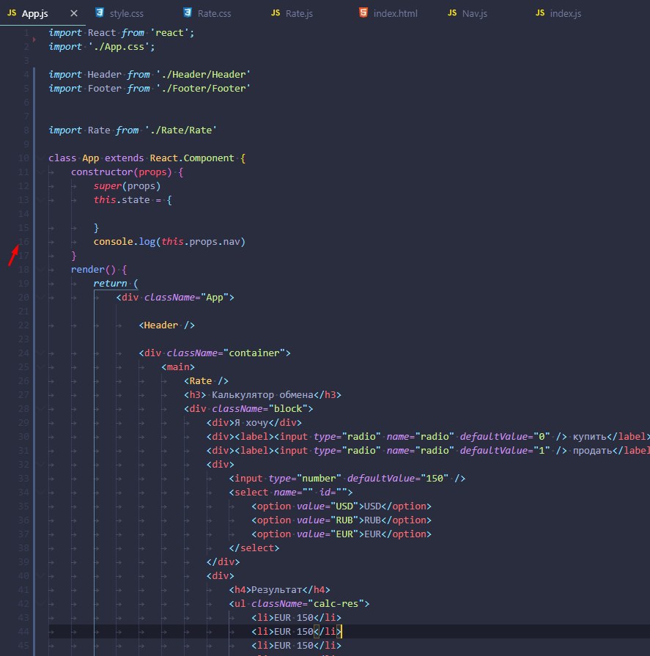Click the 'продать' label text

(x=592, y=451)
